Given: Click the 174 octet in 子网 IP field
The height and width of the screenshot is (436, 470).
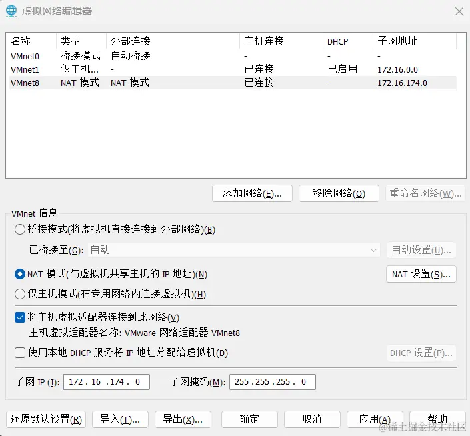Looking at the screenshot, I should [117, 382].
